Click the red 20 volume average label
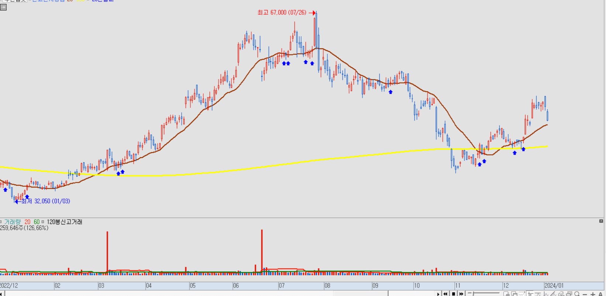Image resolution: width=606 pixels, height=296 pixels. [27, 222]
